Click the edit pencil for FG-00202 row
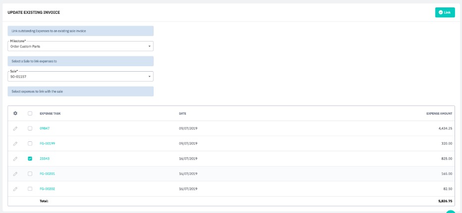Image resolution: width=462 pixels, height=213 pixels. [15, 189]
